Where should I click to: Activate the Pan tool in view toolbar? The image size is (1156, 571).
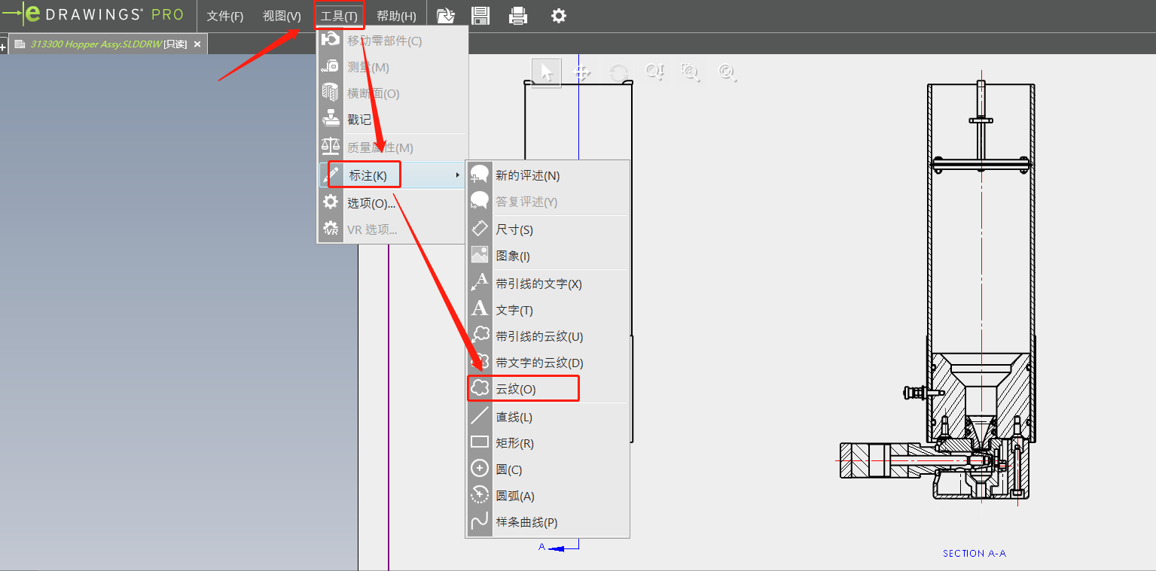581,72
